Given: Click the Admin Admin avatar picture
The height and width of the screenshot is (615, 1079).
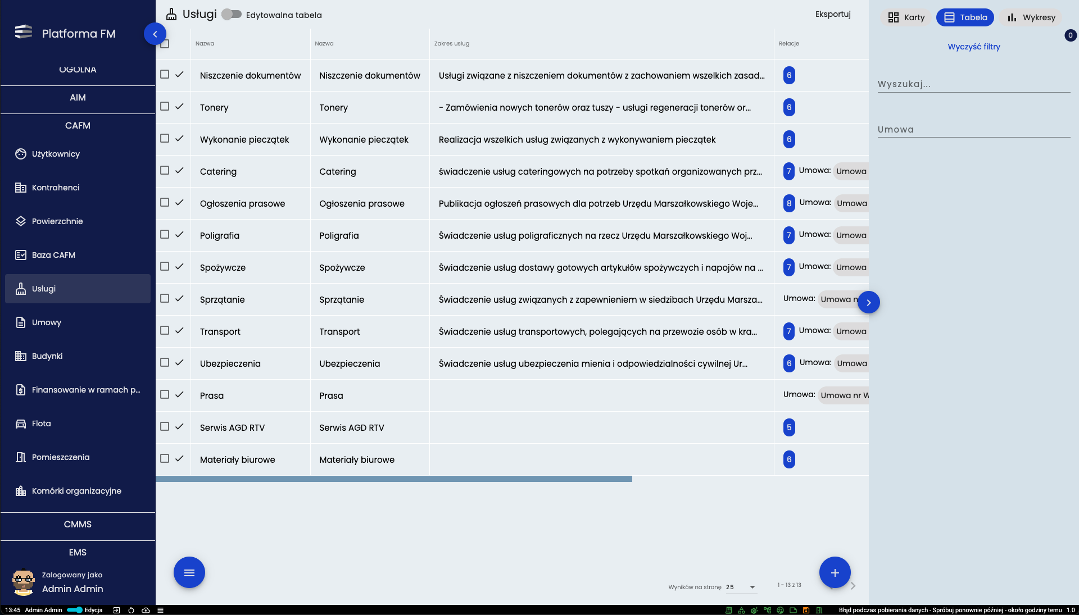Looking at the screenshot, I should tap(24, 582).
